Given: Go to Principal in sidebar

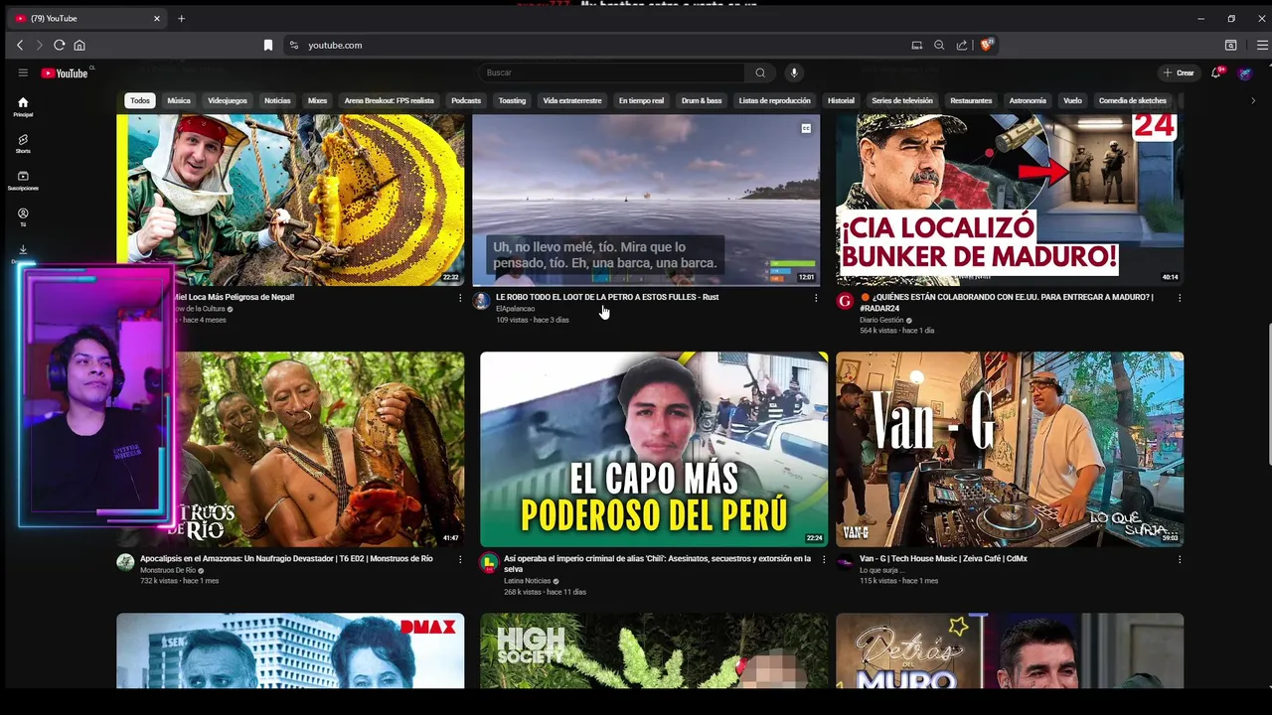Looking at the screenshot, I should (23, 106).
